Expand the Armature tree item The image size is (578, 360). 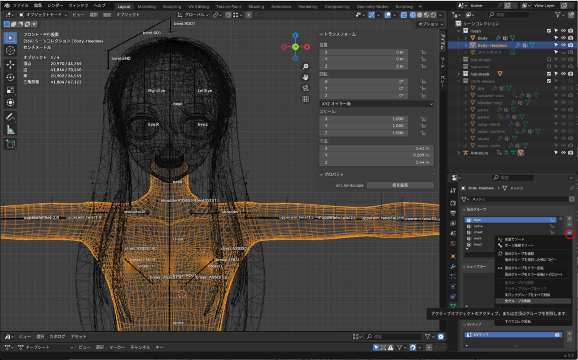[458, 153]
